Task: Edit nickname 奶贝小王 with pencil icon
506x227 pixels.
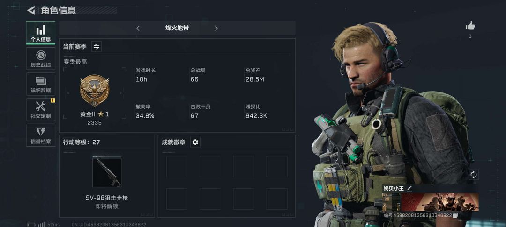Action: [x=409, y=188]
